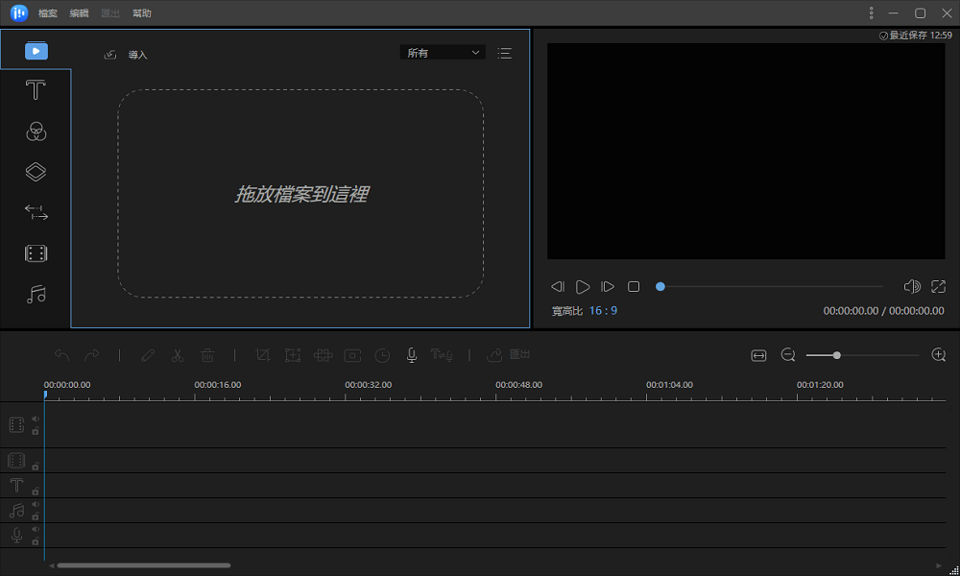The width and height of the screenshot is (960, 576).
Task: Mute the music track
Action: click(36, 504)
